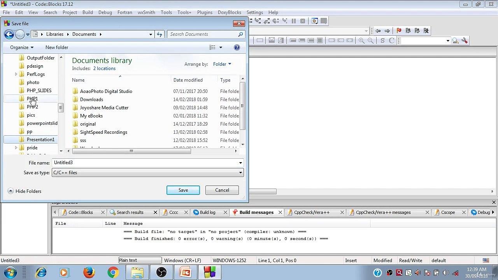Viewport: 498px width, 280px height.
Task: Jump forward in Code::Blocks toolbar
Action: click(387, 31)
